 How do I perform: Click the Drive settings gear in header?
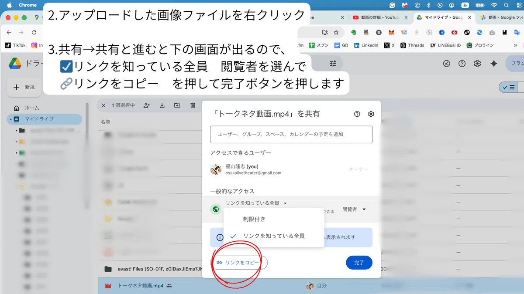click(x=477, y=64)
